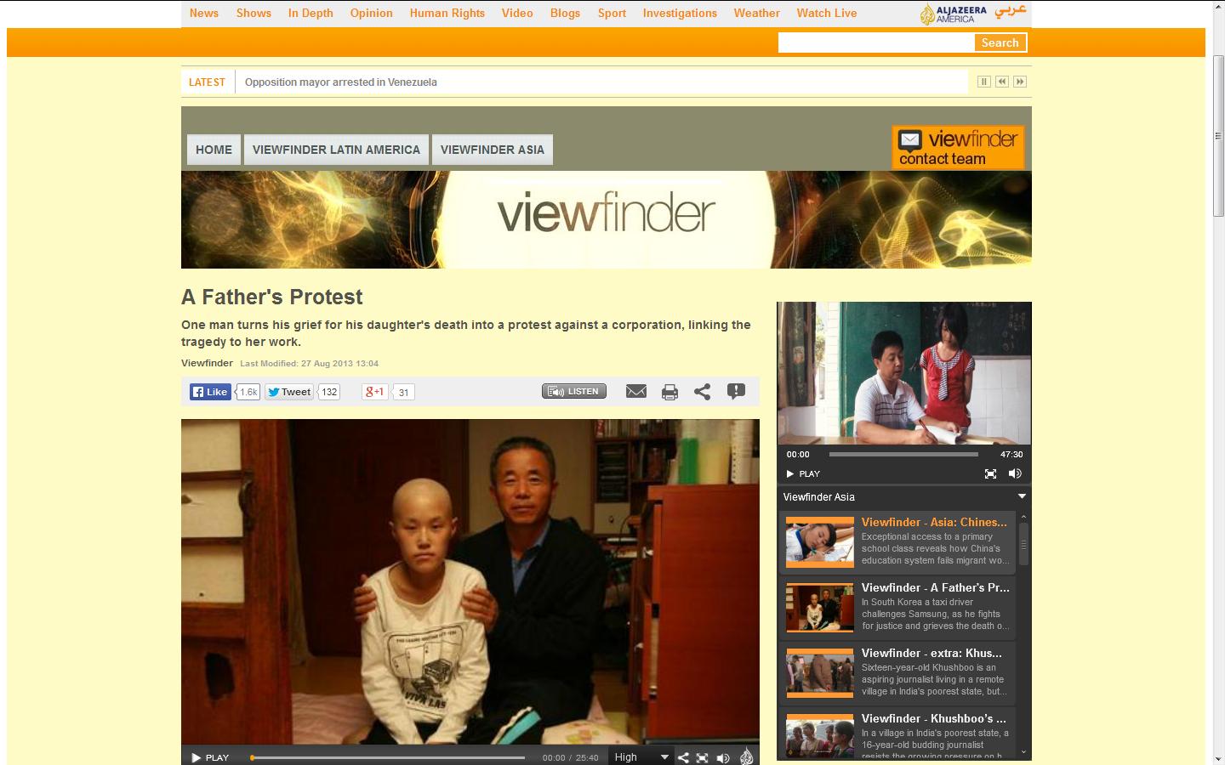Click the share icon in article toolbar

point(702,392)
